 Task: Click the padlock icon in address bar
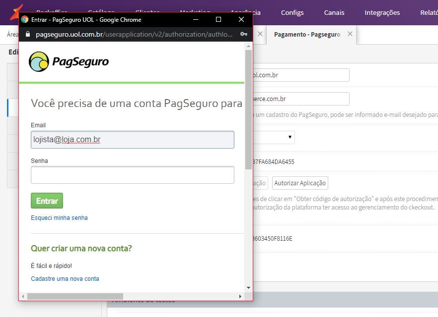(28, 34)
